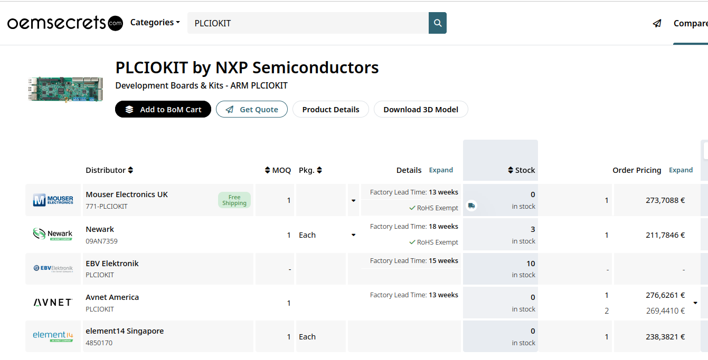Image resolution: width=708 pixels, height=360 pixels.
Task: Click the Avnet logo
Action: tap(53, 303)
